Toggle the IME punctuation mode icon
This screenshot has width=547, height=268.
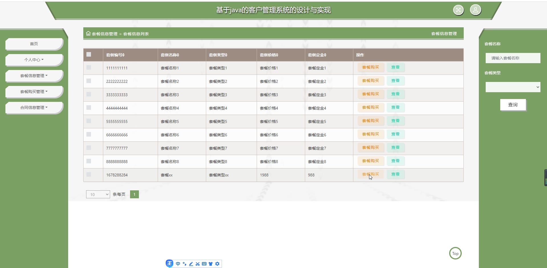(x=185, y=264)
